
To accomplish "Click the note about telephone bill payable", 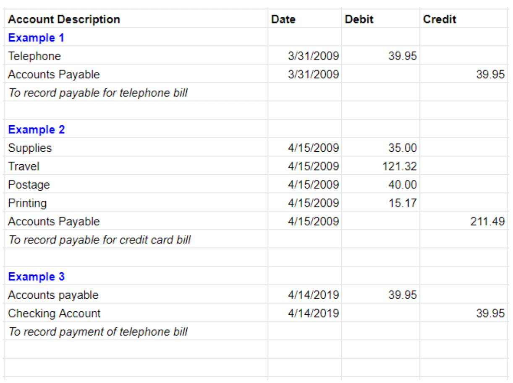I will 98,93.
